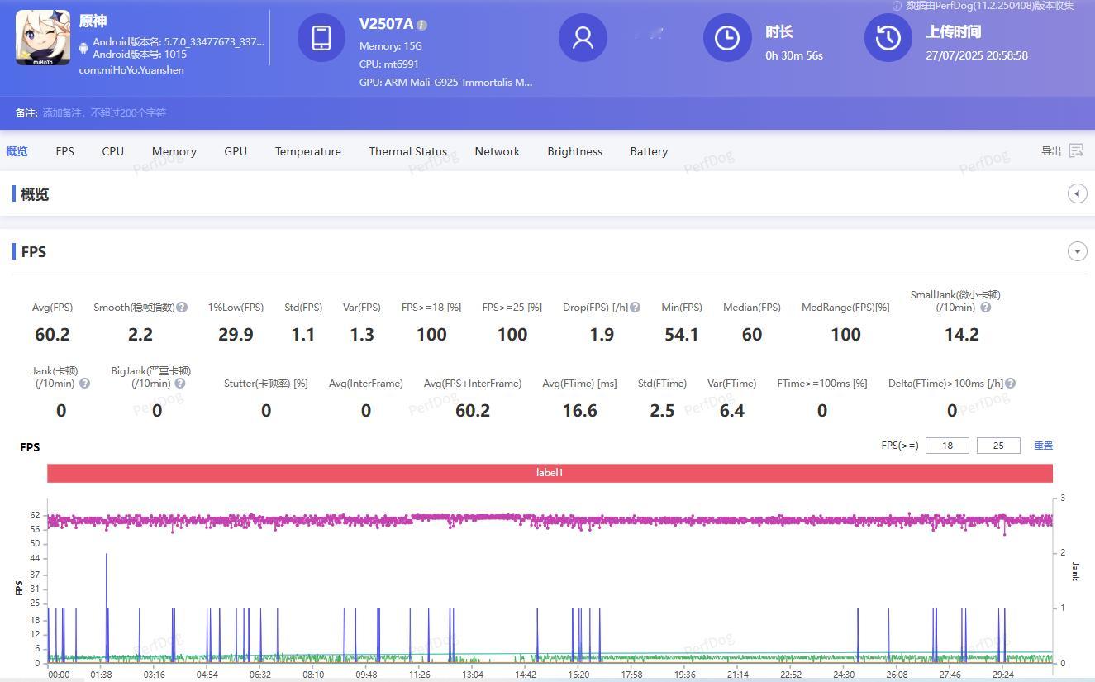The image size is (1095, 682).
Task: Collapse the 概览 section with the arrow
Action: coord(1077,193)
